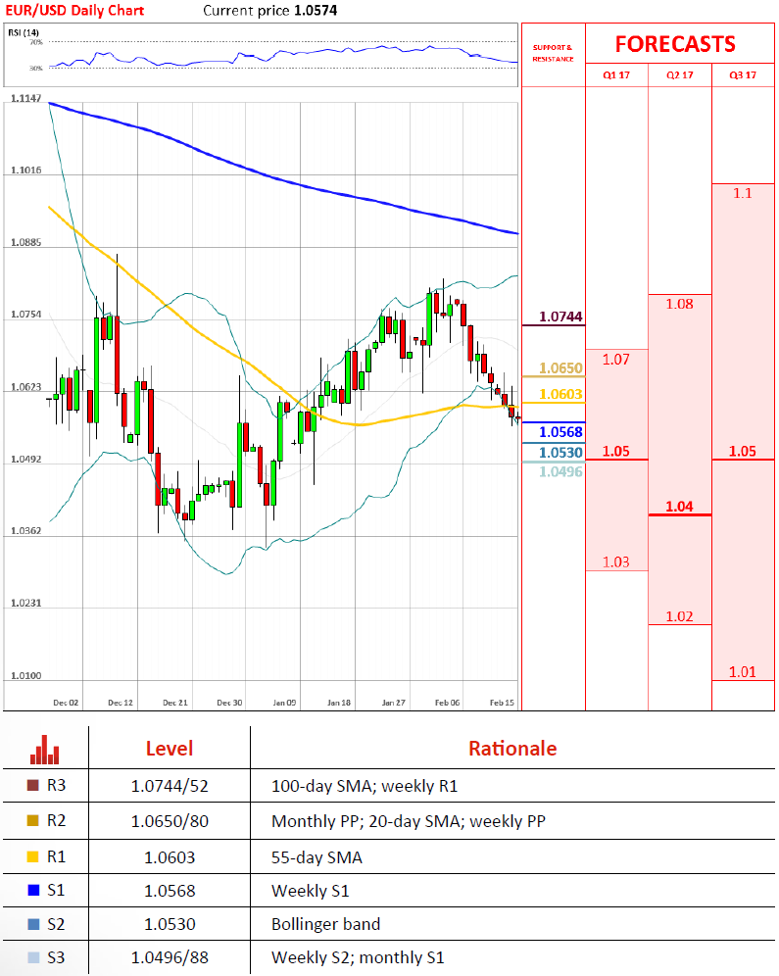This screenshot has width=779, height=976.
Task: Select the Q2 17 forecast column header
Action: [x=679, y=75]
